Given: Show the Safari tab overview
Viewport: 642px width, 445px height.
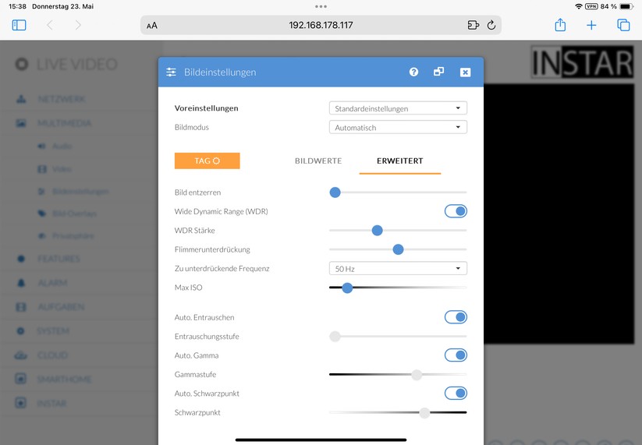Looking at the screenshot, I should pyautogui.click(x=623, y=26).
